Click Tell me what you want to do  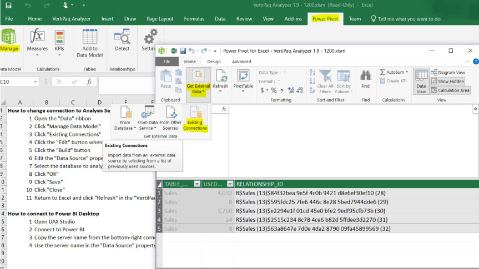pos(406,19)
